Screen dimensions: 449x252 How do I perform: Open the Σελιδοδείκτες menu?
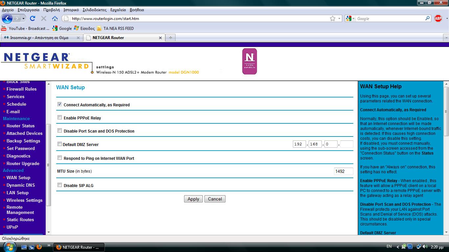pyautogui.click(x=95, y=10)
